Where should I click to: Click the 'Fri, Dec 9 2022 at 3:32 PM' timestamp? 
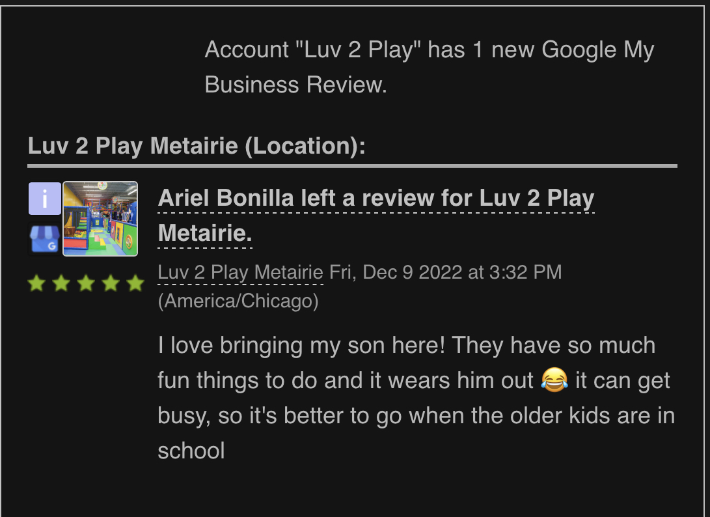coord(445,272)
